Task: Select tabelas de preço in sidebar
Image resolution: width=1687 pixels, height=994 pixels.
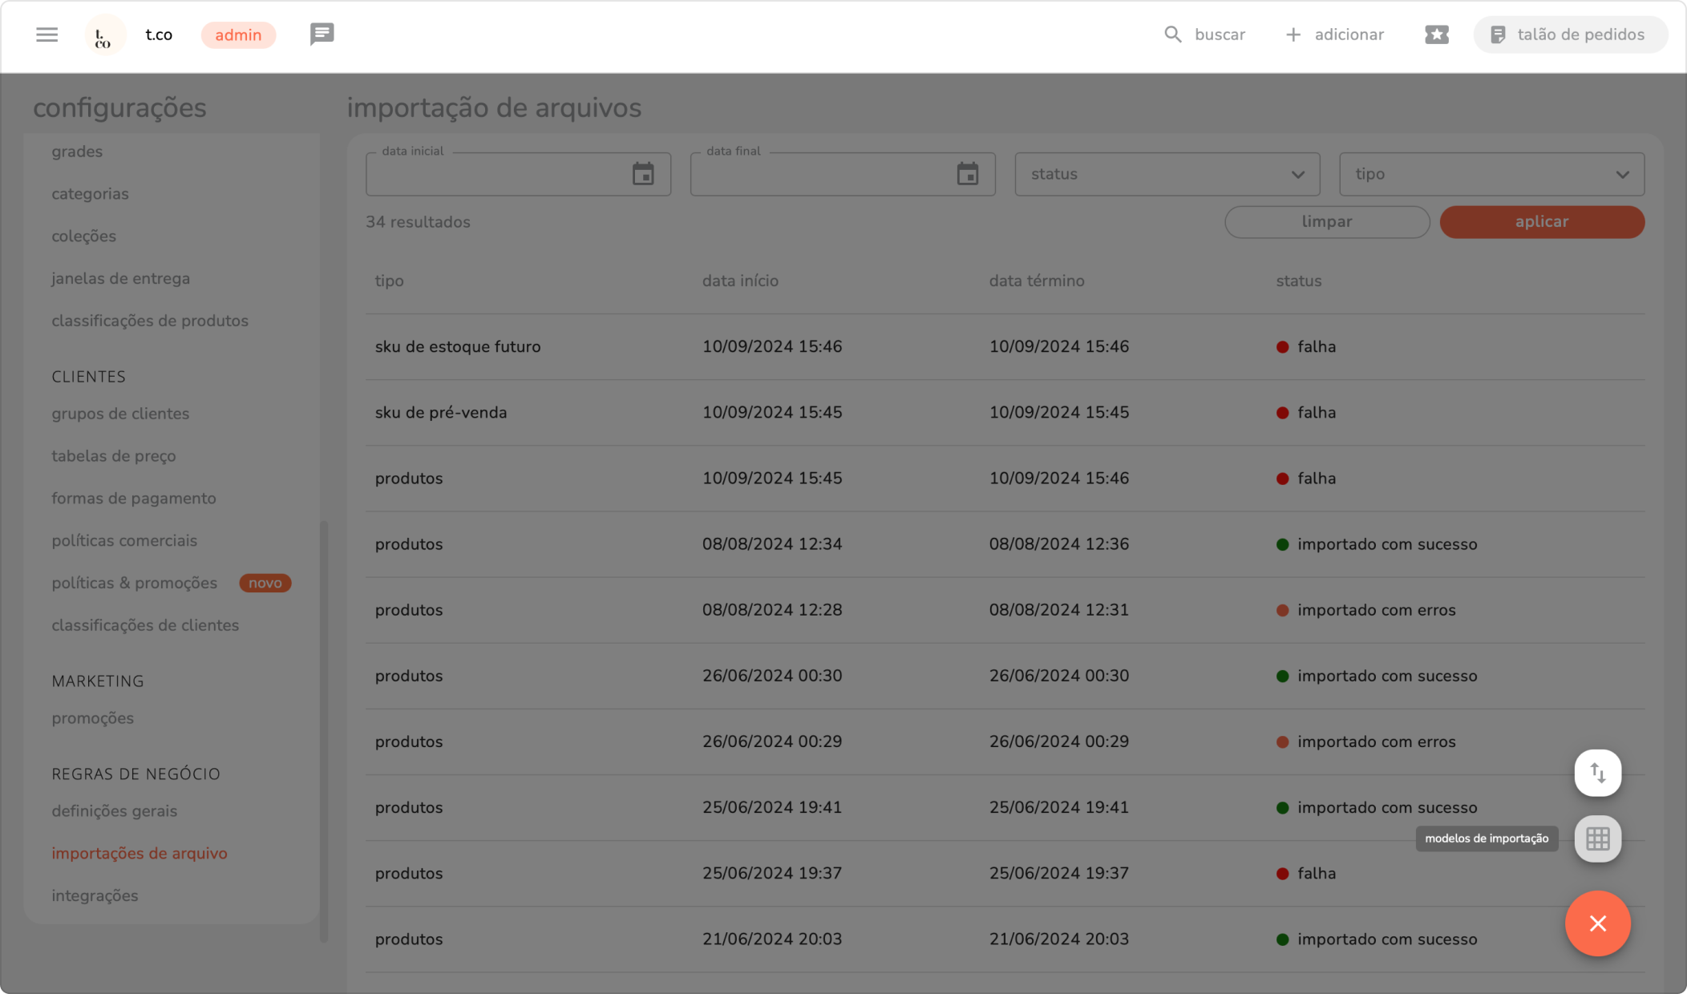Action: pos(114,456)
